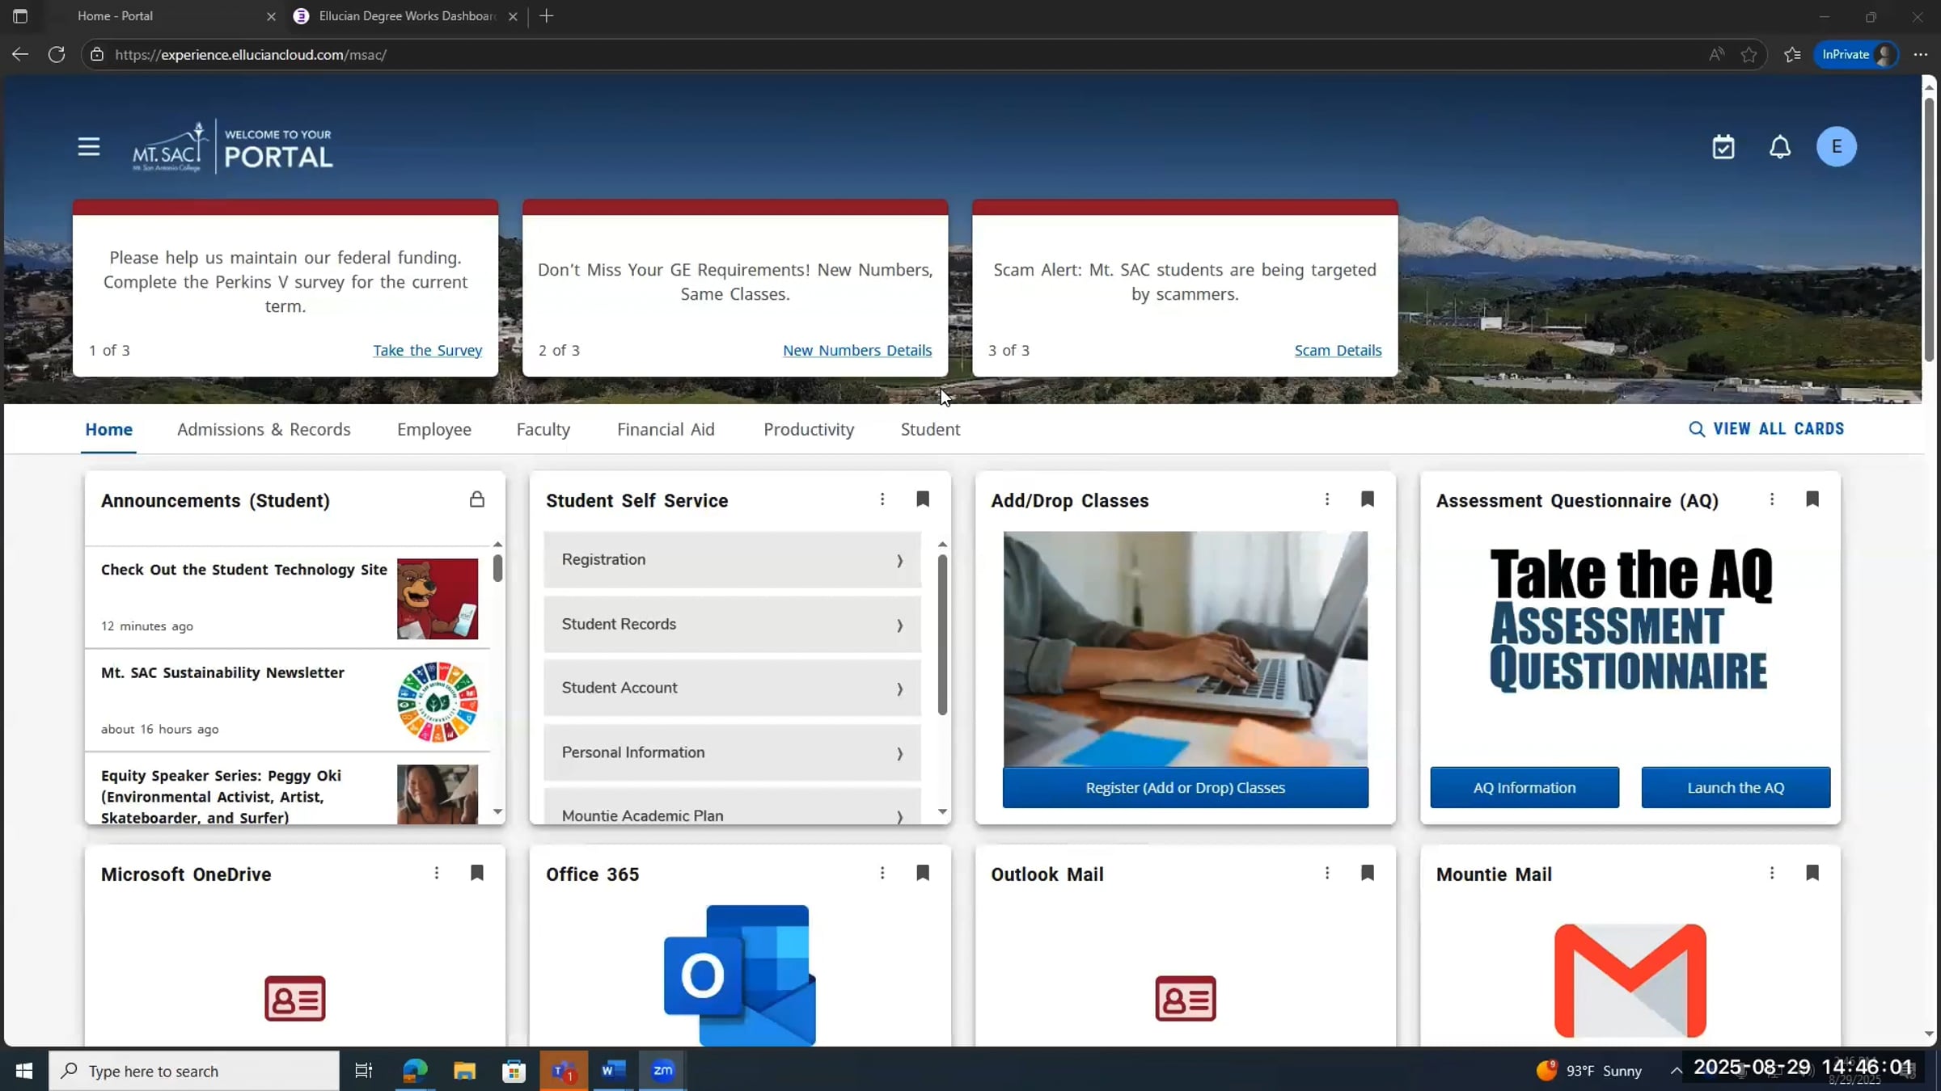Expand the Registration section
This screenshot has width=1941, height=1091.
tap(732, 559)
